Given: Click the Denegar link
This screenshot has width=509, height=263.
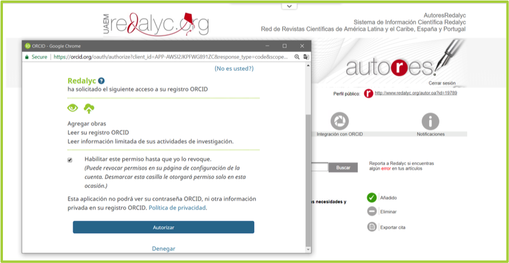Looking at the screenshot, I should [163, 248].
